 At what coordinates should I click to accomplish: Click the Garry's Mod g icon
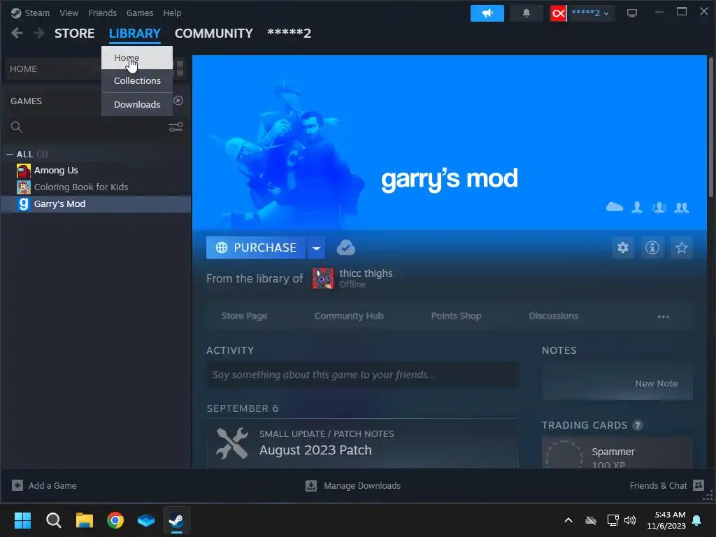24,204
